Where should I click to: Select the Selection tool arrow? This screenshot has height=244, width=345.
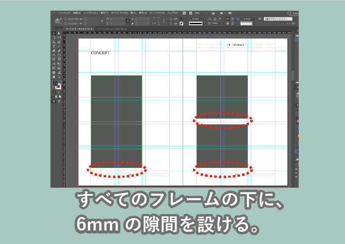pos(54,33)
